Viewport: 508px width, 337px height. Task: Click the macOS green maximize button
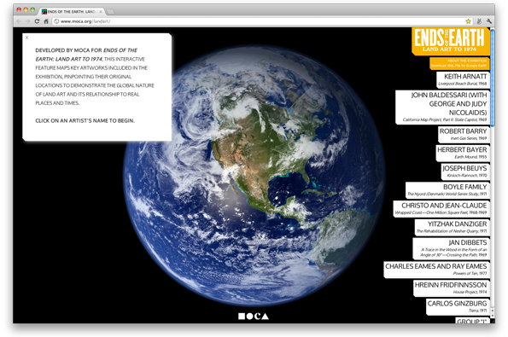(x=32, y=10)
